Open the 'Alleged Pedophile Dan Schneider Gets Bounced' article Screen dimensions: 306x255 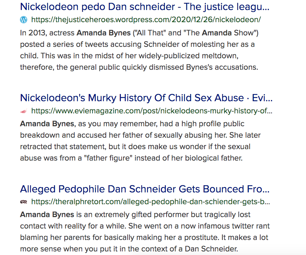[x=143, y=189]
